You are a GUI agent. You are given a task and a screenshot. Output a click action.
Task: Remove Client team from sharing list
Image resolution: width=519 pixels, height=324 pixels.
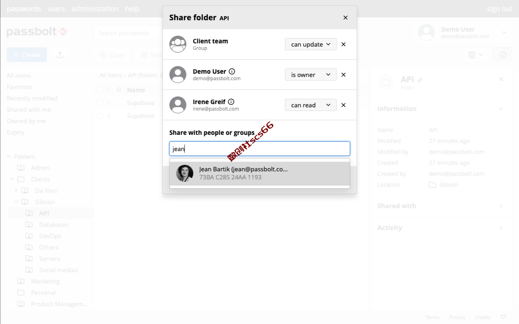pos(343,44)
